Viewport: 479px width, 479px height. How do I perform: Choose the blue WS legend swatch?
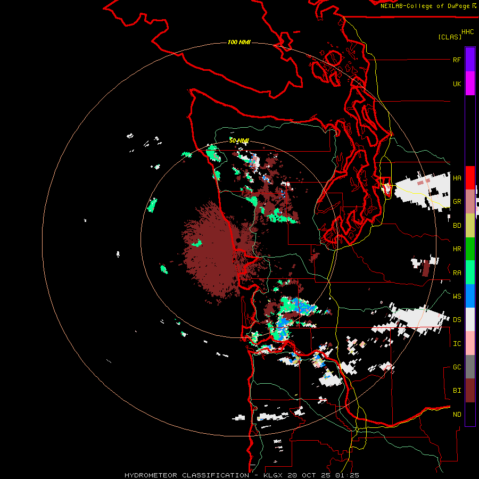click(x=470, y=296)
